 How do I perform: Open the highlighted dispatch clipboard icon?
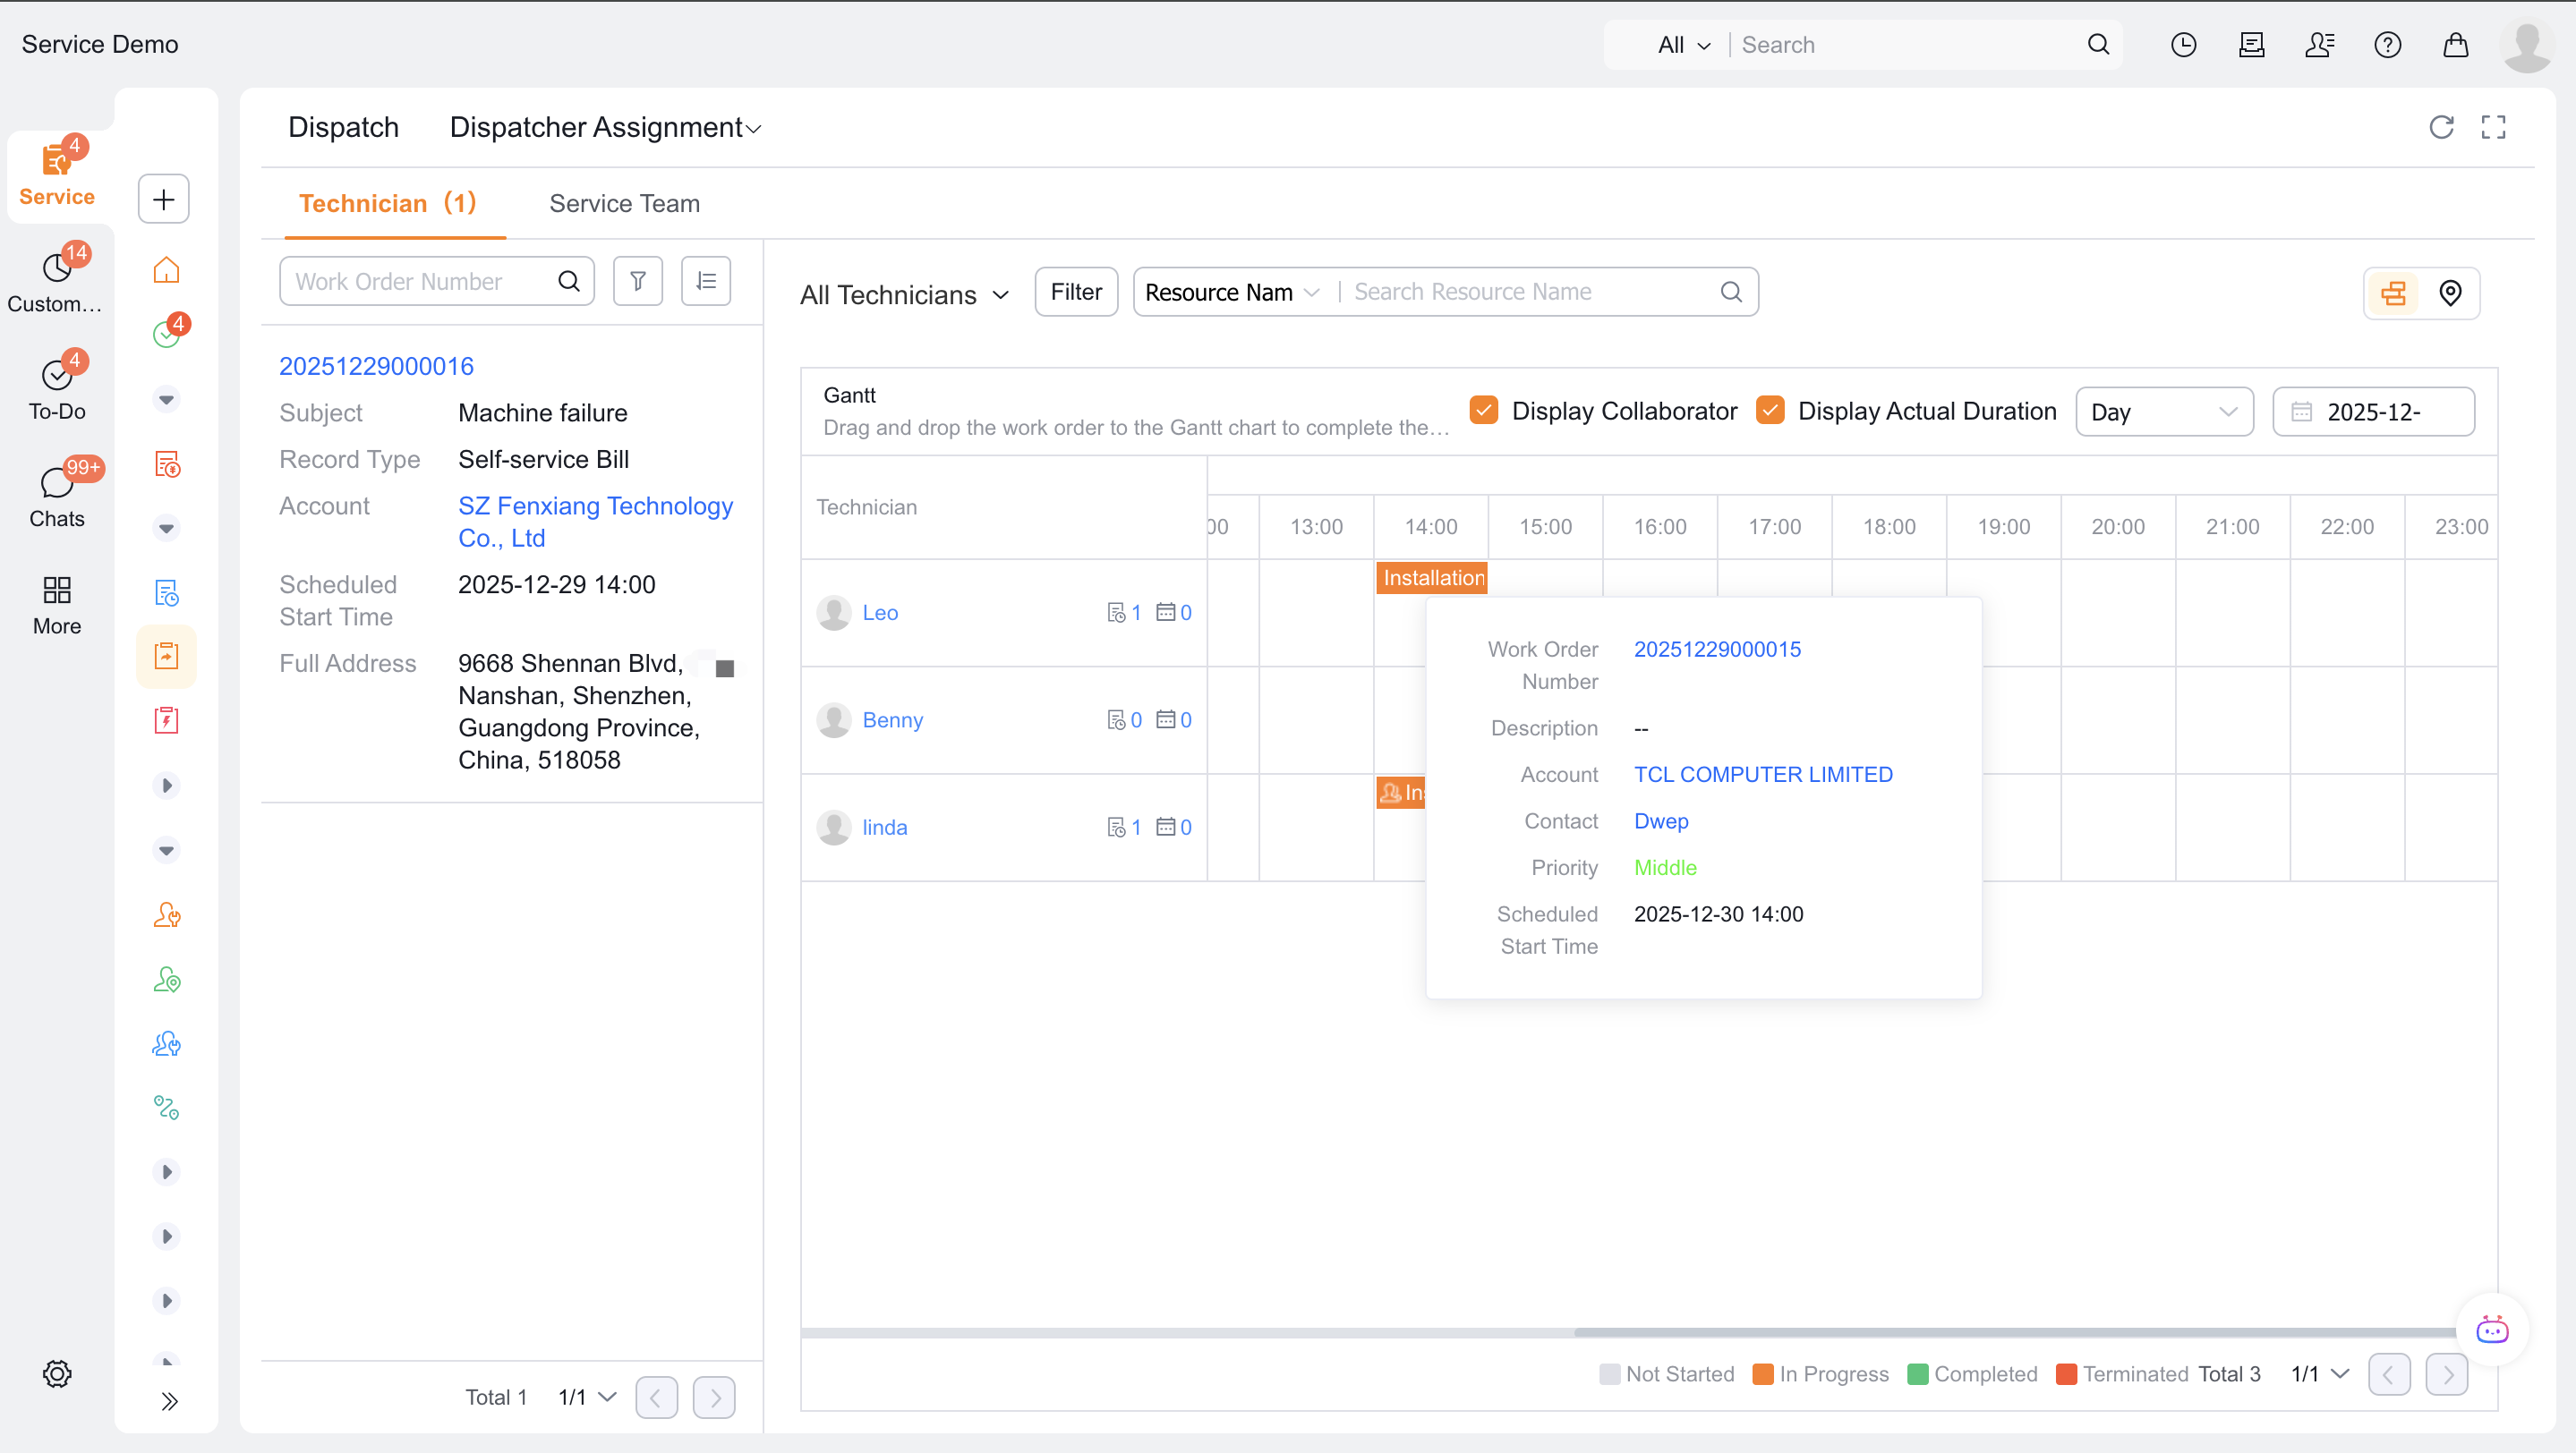(166, 656)
